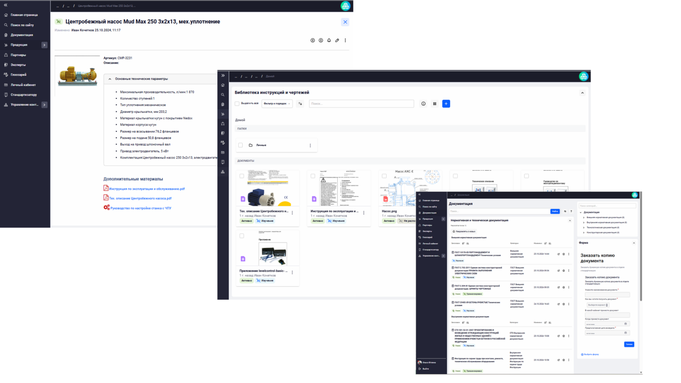Expand the Управление конт... submenu arrow in the pump window
The height and width of the screenshot is (383, 681).
tap(44, 105)
